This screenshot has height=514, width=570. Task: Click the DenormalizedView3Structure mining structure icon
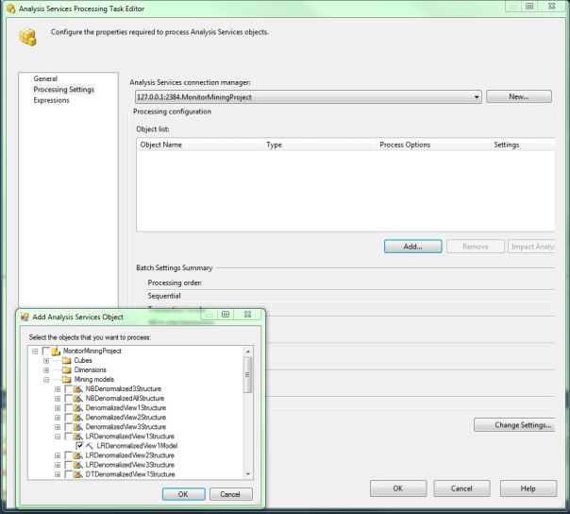(78, 427)
